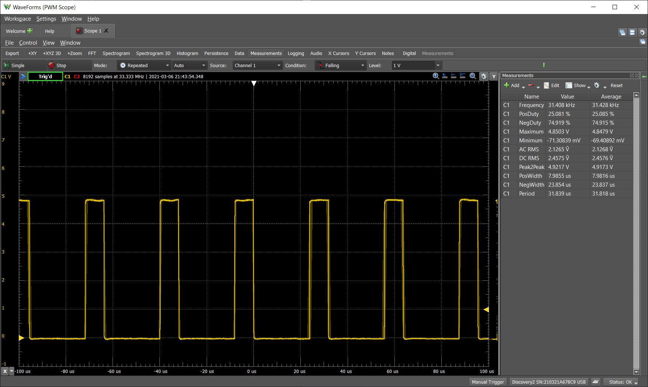648x387 pixels.
Task: Toggle the Data view
Action: pyautogui.click(x=239, y=53)
